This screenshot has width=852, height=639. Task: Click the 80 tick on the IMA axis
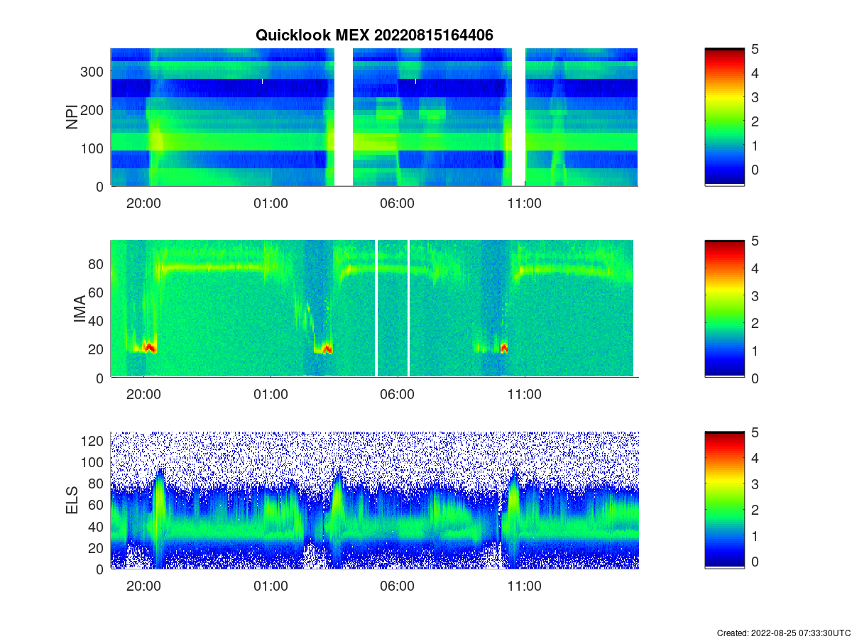click(x=97, y=263)
